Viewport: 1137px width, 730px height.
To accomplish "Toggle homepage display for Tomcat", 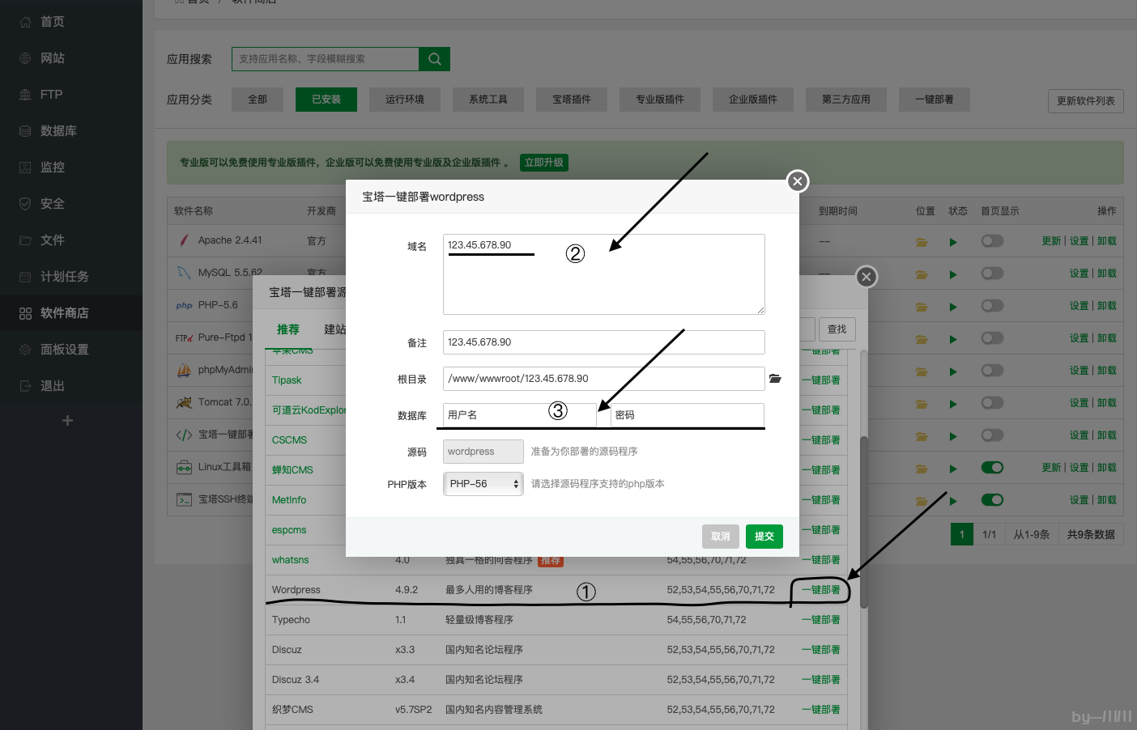I will [992, 402].
